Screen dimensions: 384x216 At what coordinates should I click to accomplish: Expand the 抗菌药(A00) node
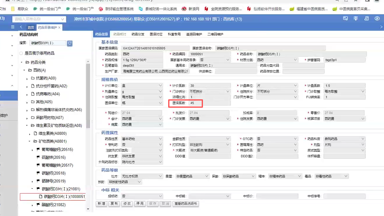[x=27, y=78]
